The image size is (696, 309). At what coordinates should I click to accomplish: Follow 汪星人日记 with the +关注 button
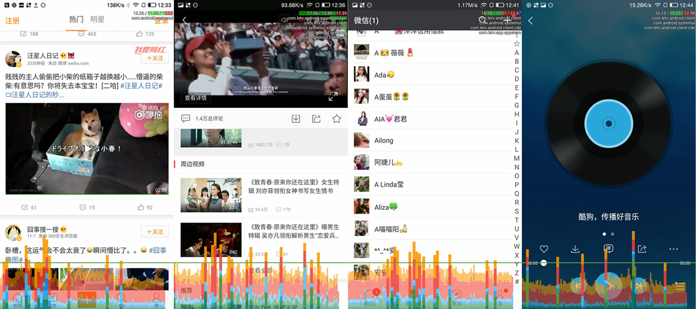coord(155,58)
